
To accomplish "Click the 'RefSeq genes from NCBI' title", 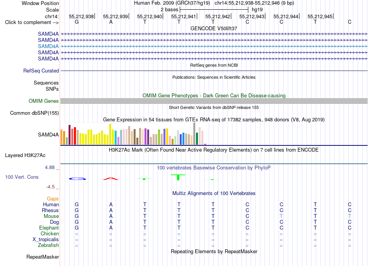I will (214, 65).
